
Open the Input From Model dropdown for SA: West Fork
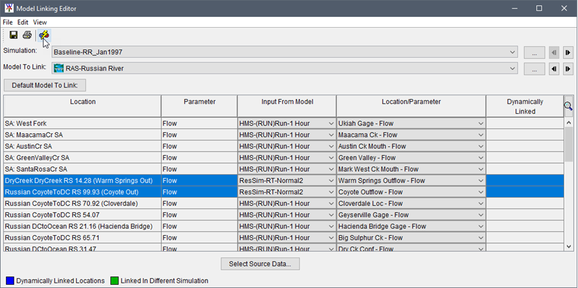click(x=287, y=124)
